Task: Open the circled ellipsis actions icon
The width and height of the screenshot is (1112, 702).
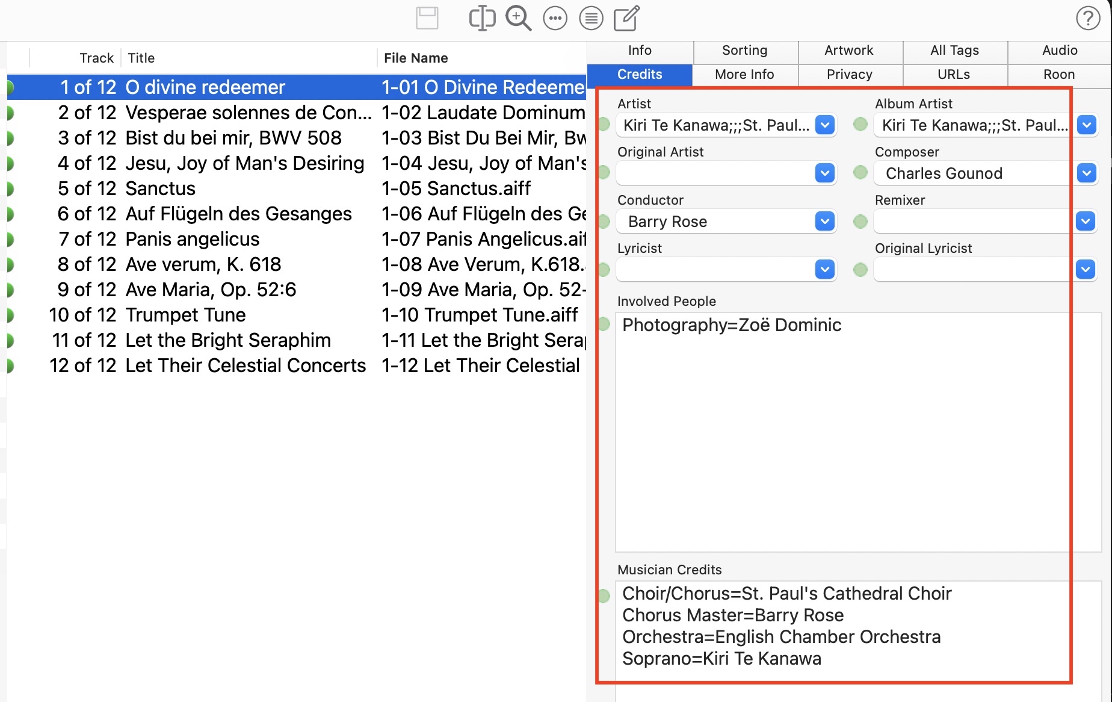Action: pos(555,18)
